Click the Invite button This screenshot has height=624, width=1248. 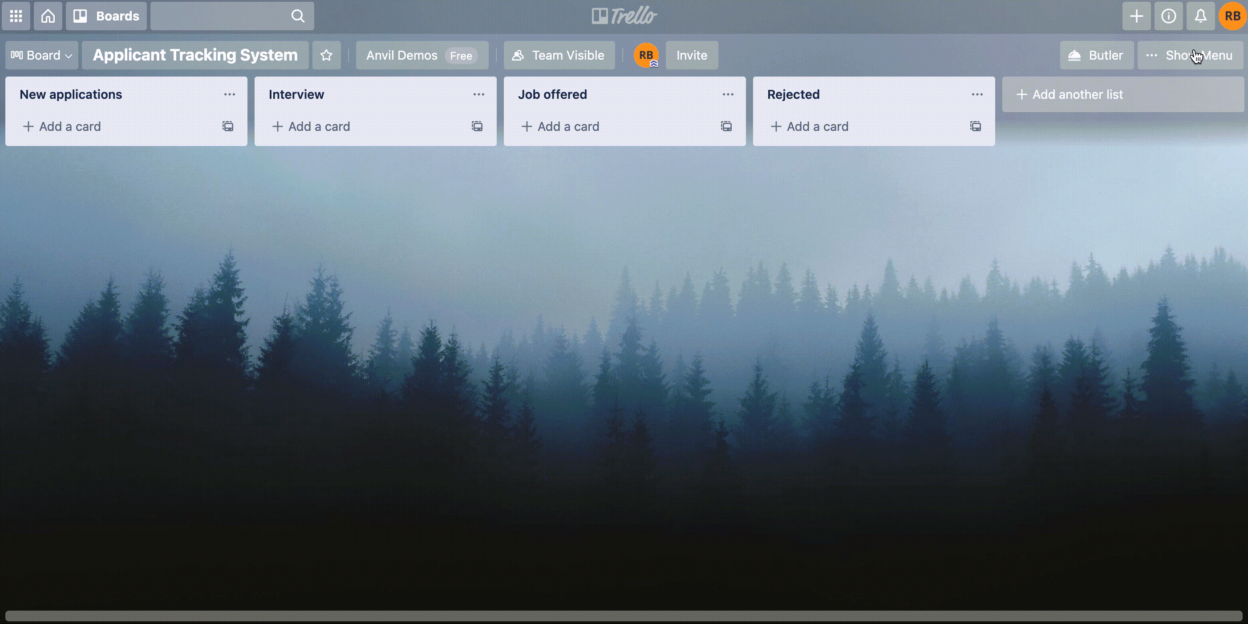click(691, 55)
